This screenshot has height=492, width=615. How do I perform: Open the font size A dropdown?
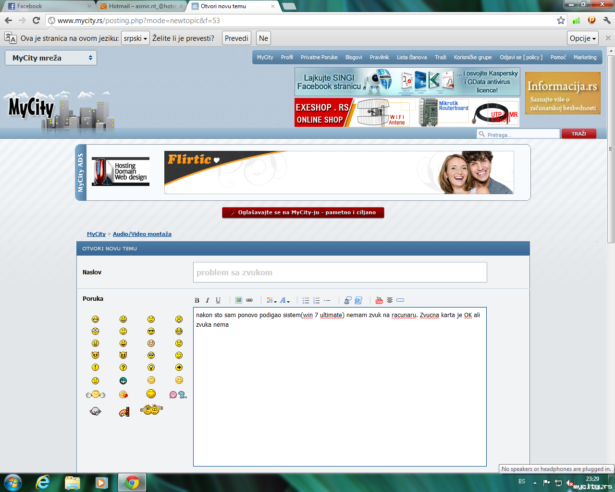[x=285, y=300]
